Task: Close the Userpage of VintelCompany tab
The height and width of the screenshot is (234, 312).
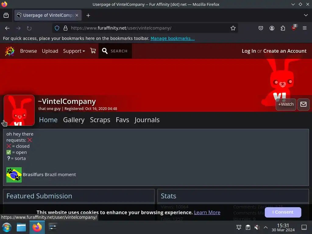Action: coord(77,15)
